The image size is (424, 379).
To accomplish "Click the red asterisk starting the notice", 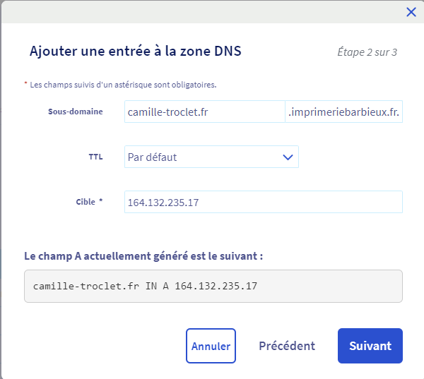I will [26, 84].
